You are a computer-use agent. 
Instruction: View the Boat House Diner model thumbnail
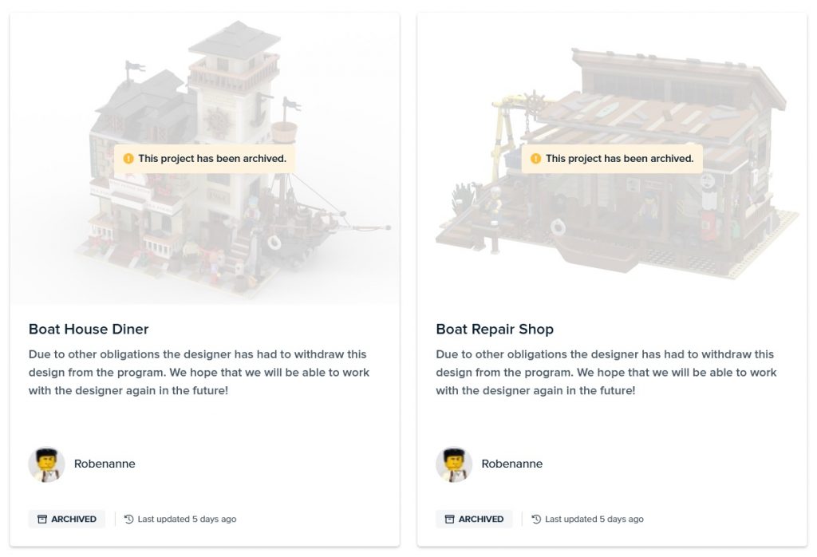point(205,158)
